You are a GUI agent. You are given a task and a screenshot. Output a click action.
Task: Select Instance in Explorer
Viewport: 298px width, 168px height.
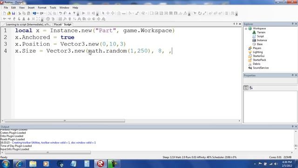[262, 40]
